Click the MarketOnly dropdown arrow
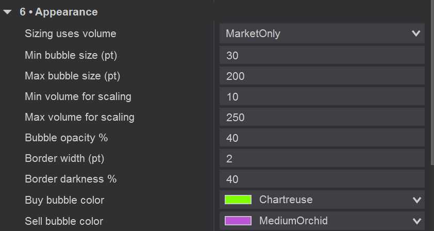This screenshot has height=231, width=434. pyautogui.click(x=416, y=34)
